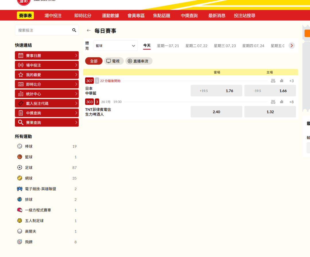Bet on 日本 +19.5 at 1.76
The width and height of the screenshot is (310, 257).
coord(216,91)
